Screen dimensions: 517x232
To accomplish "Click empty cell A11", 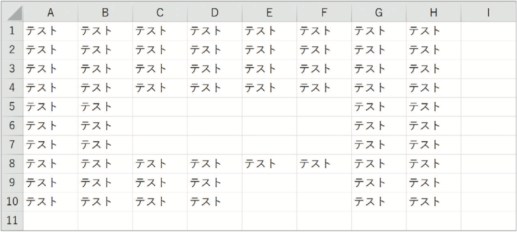I will [50, 221].
